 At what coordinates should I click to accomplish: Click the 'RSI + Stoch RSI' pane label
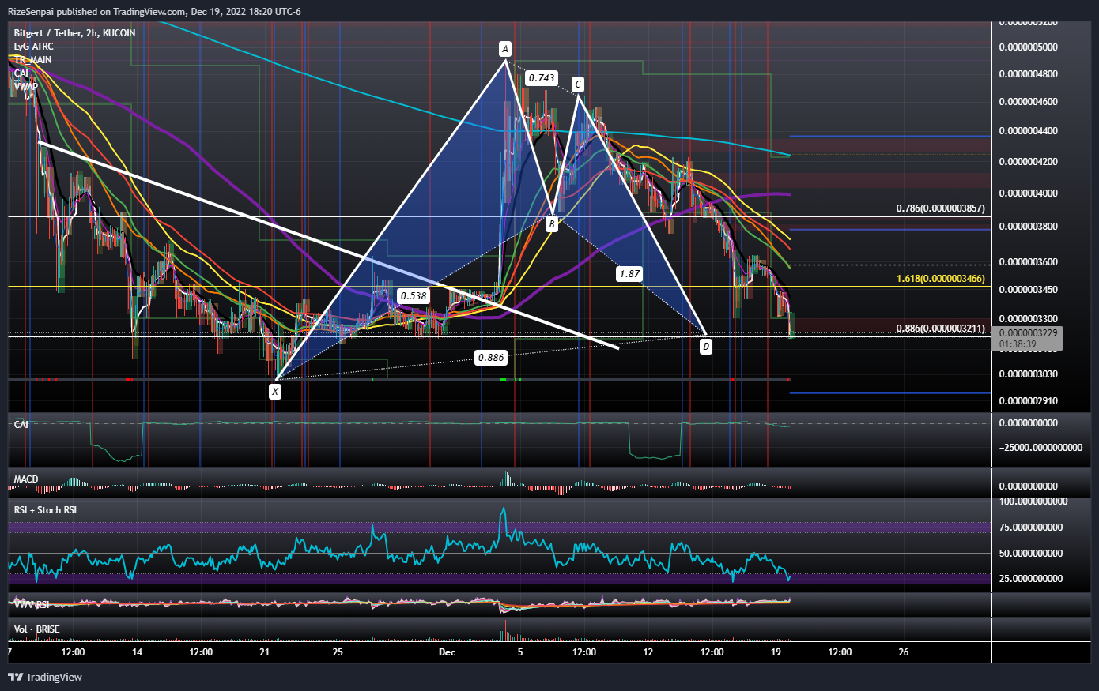(45, 510)
